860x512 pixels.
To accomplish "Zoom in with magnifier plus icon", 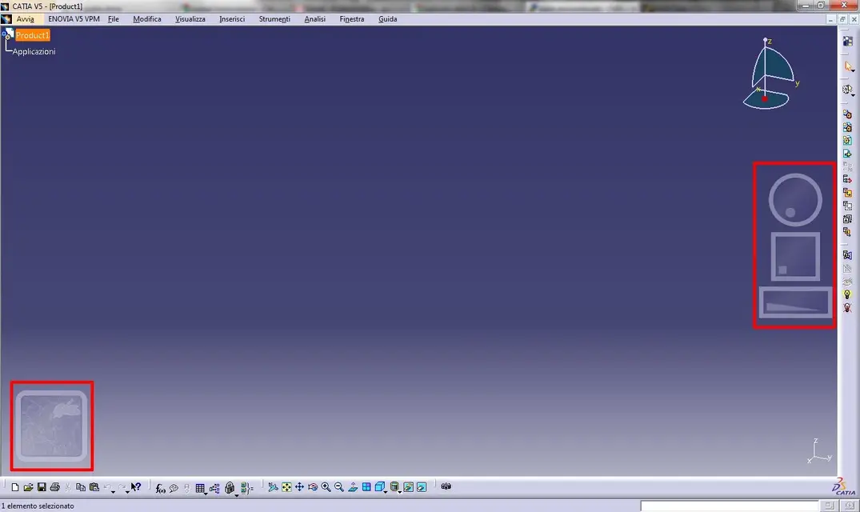I will click(326, 486).
